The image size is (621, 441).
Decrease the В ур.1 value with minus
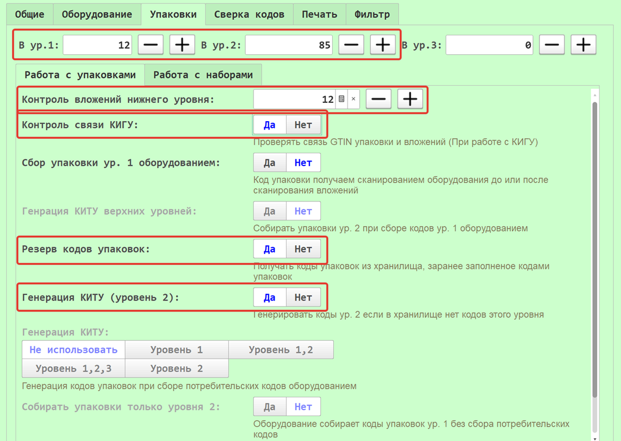coord(151,45)
